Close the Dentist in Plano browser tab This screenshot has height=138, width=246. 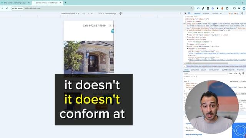click(61, 3)
